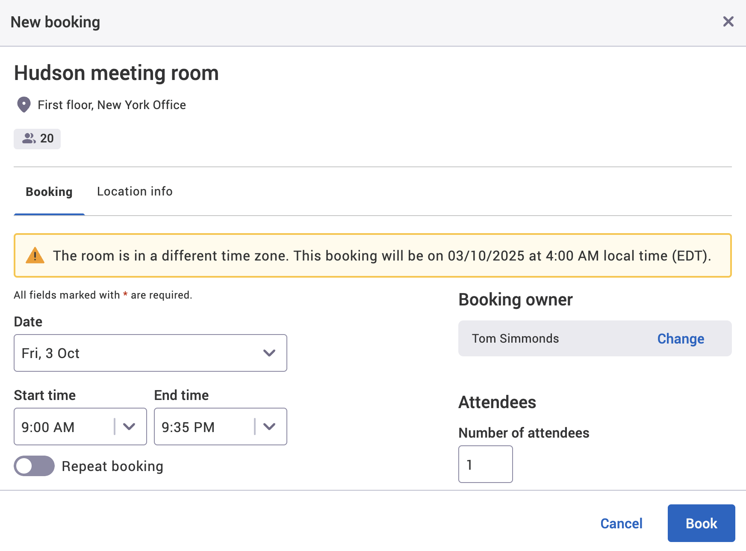Image resolution: width=746 pixels, height=551 pixels.
Task: Select the date field Fri, 3 Oct
Action: pyautogui.click(x=128, y=353)
